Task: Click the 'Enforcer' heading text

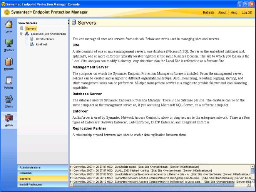Action: 80,111
